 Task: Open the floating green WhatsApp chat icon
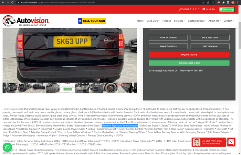click(7, 147)
